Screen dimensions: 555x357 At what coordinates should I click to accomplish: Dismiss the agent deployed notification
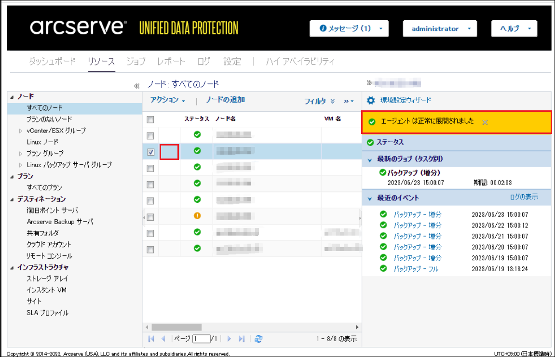tap(485, 122)
